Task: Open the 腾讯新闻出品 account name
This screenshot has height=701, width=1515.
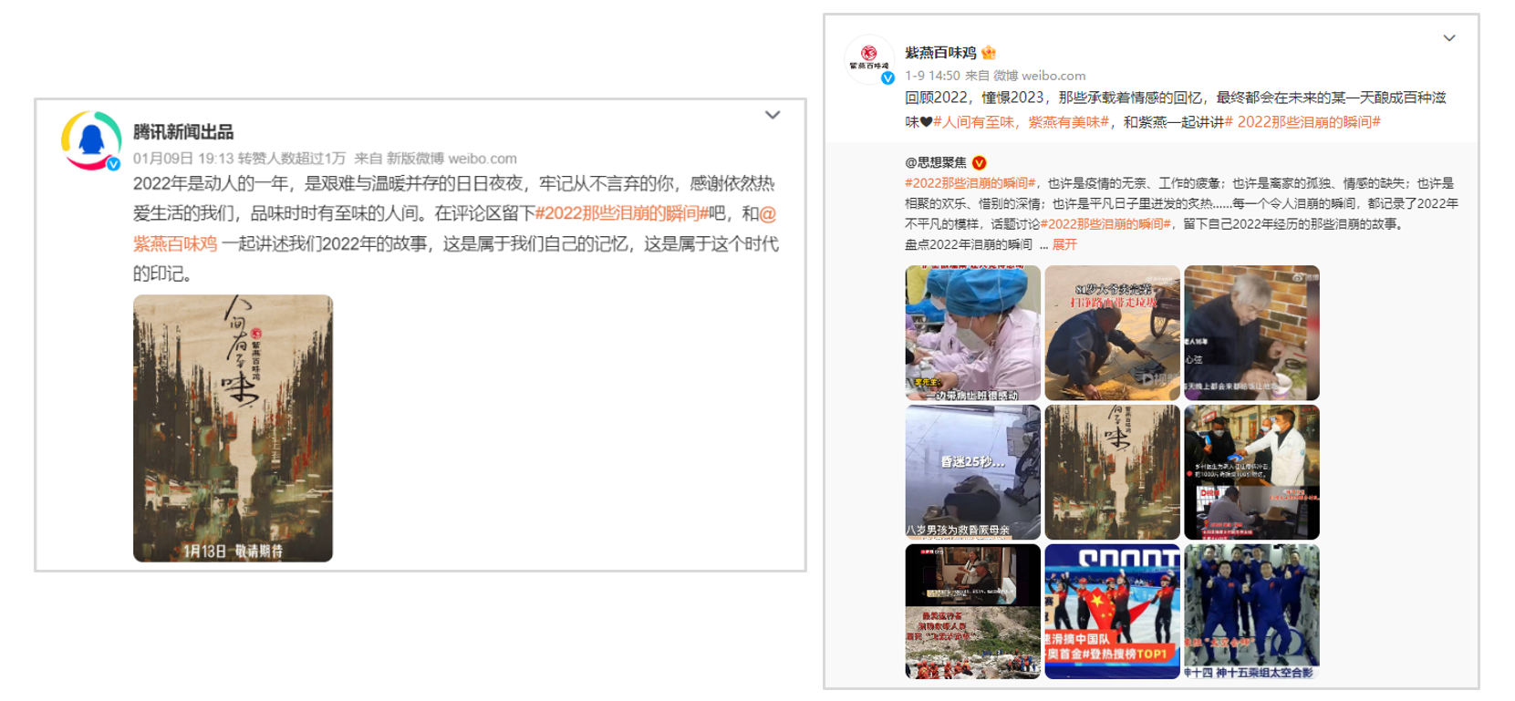Action: 183,131
